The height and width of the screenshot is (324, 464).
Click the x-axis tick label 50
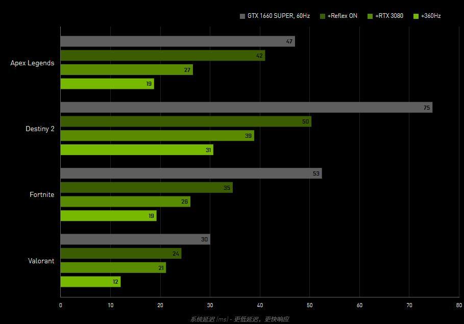click(x=309, y=305)
